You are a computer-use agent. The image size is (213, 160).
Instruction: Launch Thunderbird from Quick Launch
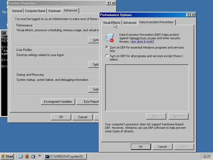pyautogui.click(x=33, y=156)
